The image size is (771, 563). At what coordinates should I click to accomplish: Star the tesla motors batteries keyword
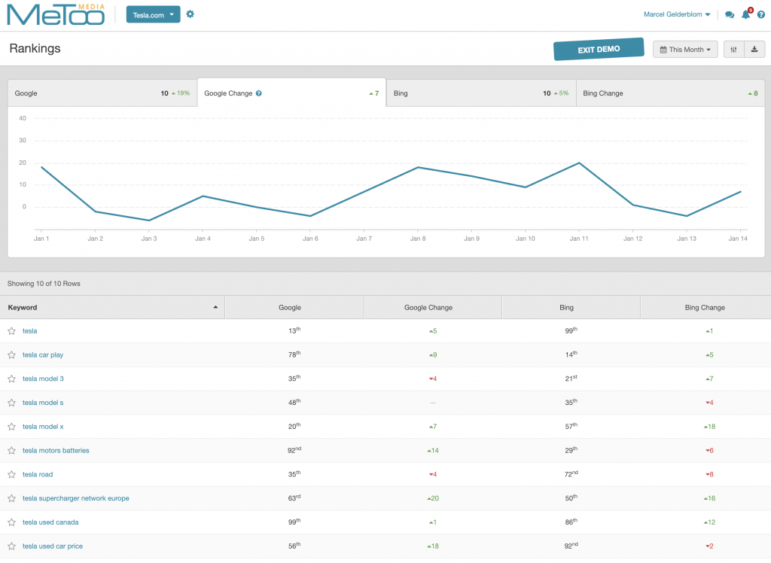pyautogui.click(x=12, y=450)
